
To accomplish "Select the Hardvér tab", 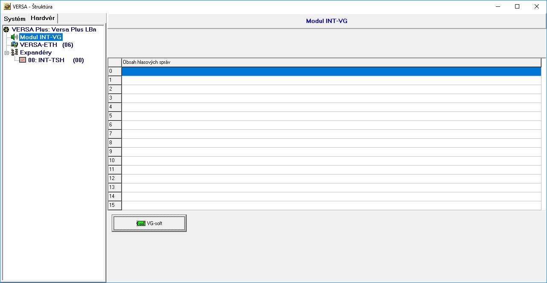I will pos(43,18).
